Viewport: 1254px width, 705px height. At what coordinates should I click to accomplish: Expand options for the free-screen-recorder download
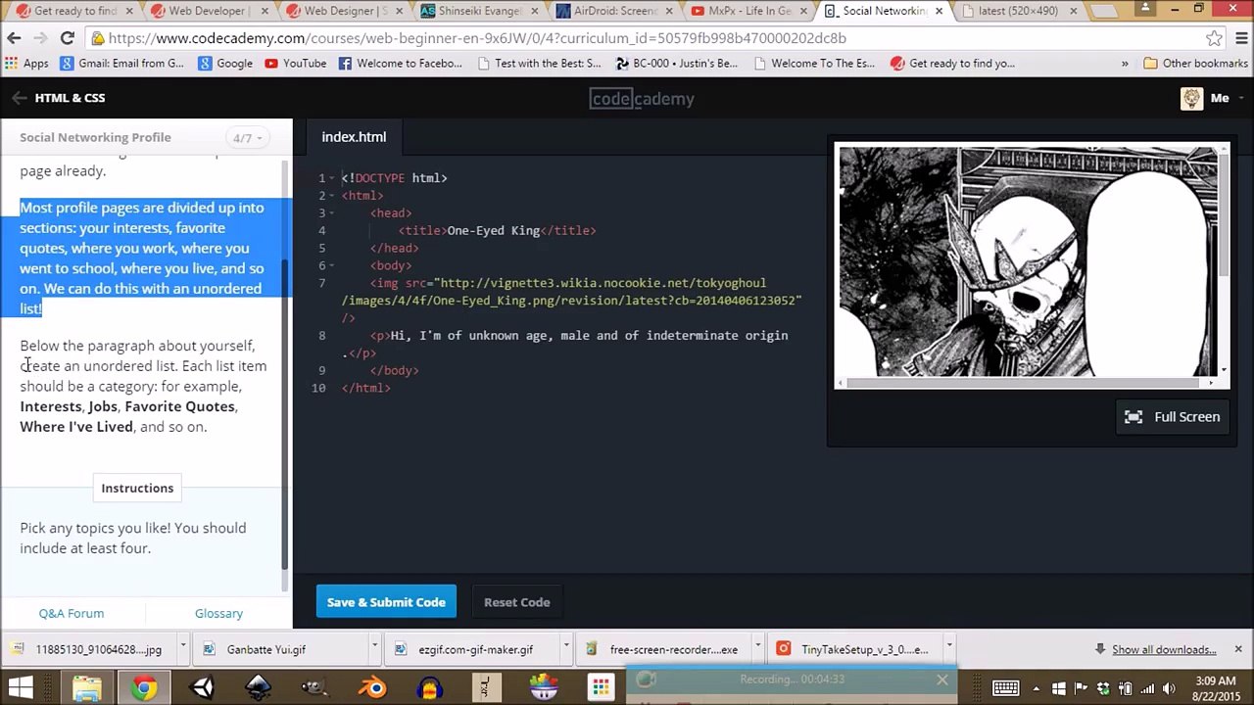756,647
